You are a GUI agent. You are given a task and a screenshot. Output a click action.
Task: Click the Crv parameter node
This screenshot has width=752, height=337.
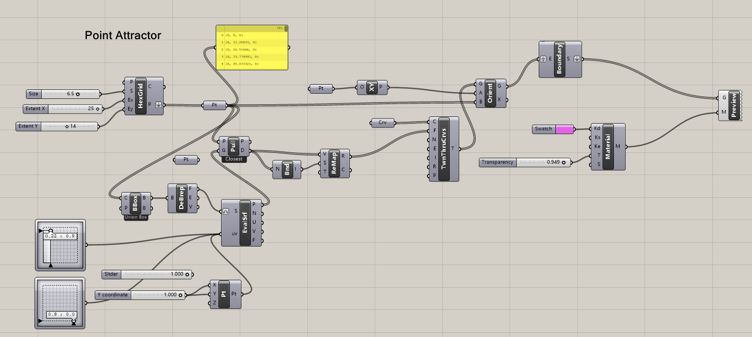click(x=382, y=123)
